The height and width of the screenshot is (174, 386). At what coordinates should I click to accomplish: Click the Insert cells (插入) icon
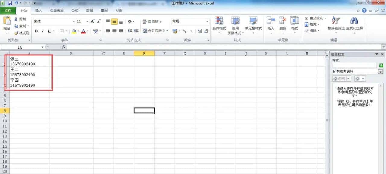(x=271, y=20)
